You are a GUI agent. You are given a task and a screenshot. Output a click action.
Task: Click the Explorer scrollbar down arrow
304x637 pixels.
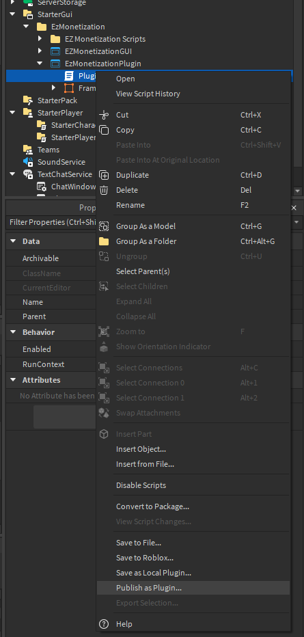pos(296,190)
